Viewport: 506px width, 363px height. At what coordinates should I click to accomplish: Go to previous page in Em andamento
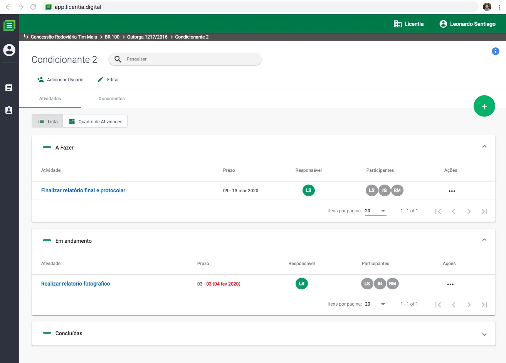pyautogui.click(x=454, y=304)
